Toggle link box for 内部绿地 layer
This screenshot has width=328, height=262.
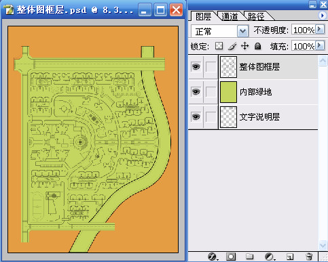[x=211, y=92]
